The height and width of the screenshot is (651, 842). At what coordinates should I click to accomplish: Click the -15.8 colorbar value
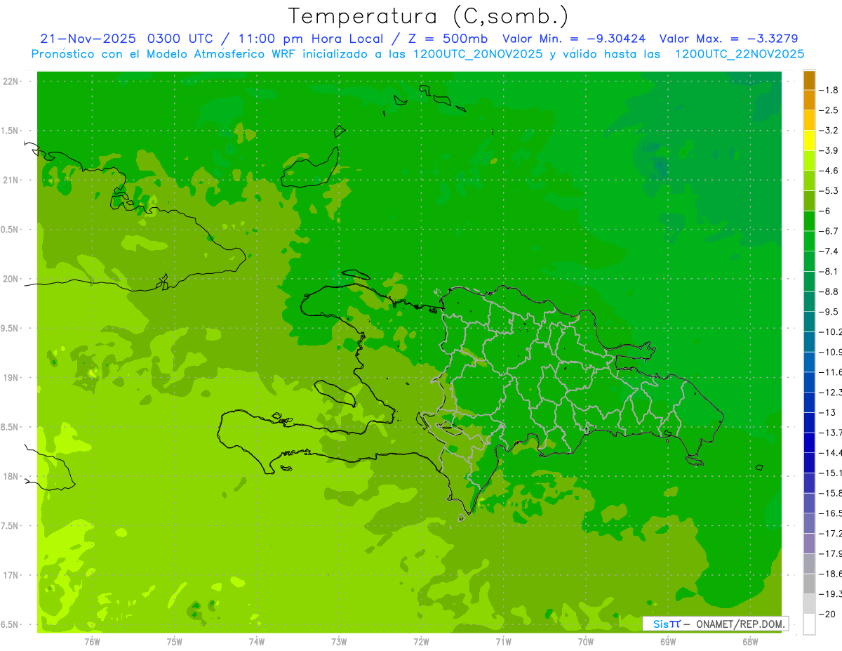(831, 493)
